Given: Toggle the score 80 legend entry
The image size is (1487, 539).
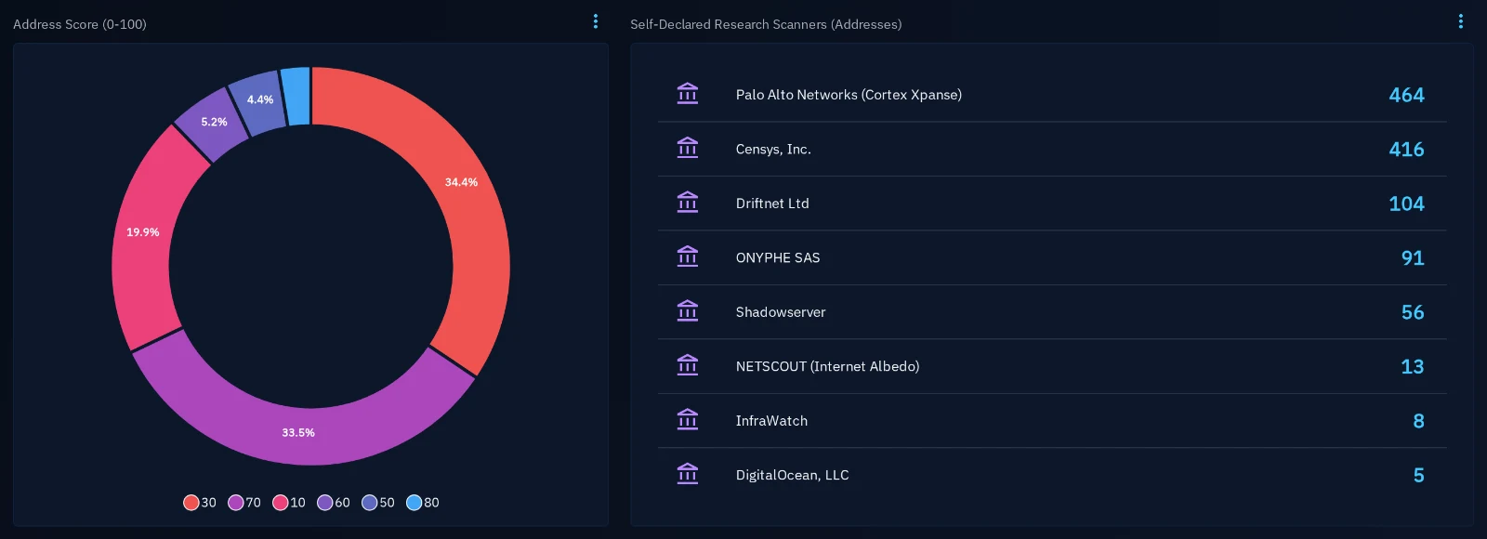Looking at the screenshot, I should coord(423,503).
